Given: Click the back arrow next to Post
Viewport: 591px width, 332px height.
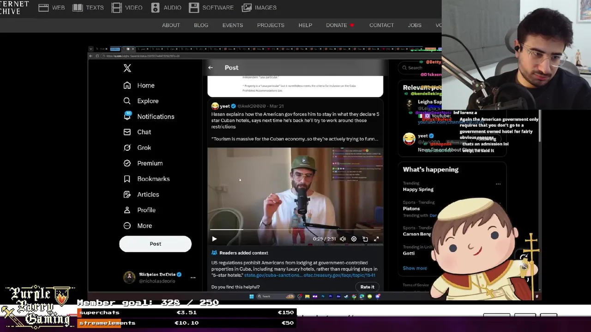Looking at the screenshot, I should click(211, 68).
